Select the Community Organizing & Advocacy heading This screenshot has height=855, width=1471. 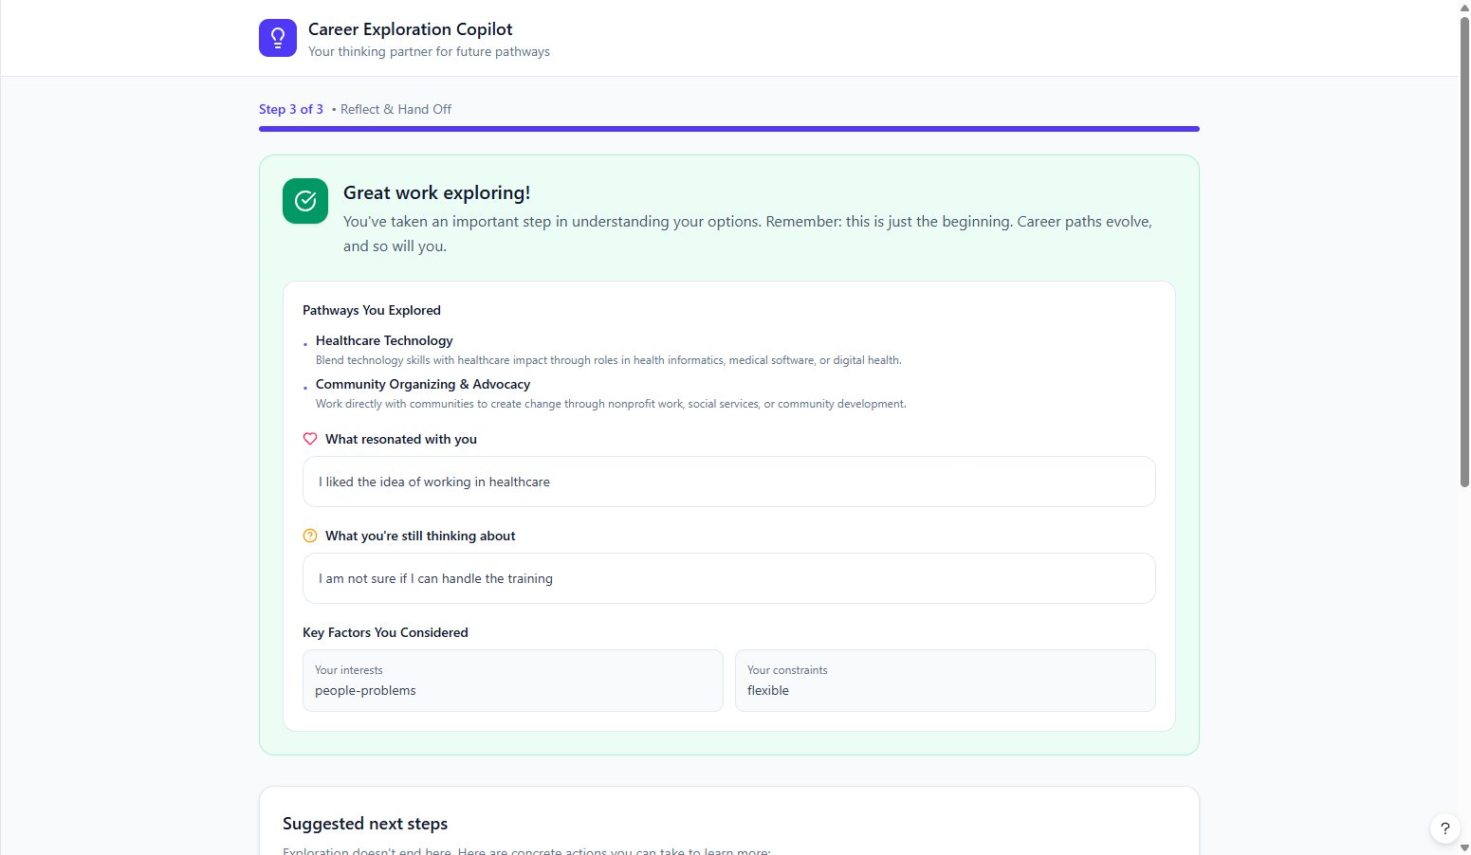click(x=423, y=384)
